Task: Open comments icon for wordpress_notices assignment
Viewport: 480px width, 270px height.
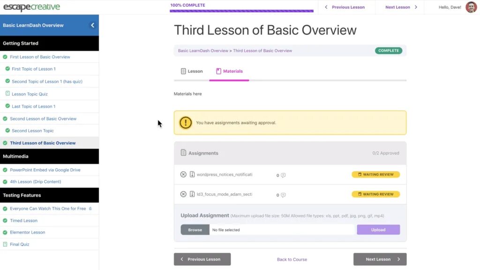Action: click(283, 176)
